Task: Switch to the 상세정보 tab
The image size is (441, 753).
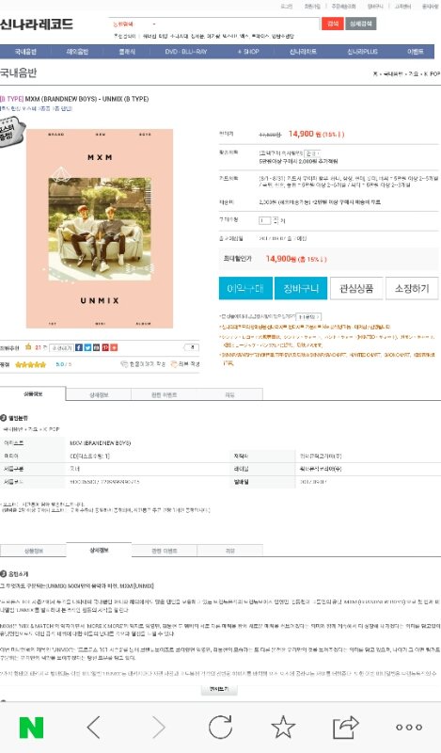Action: coord(99,394)
